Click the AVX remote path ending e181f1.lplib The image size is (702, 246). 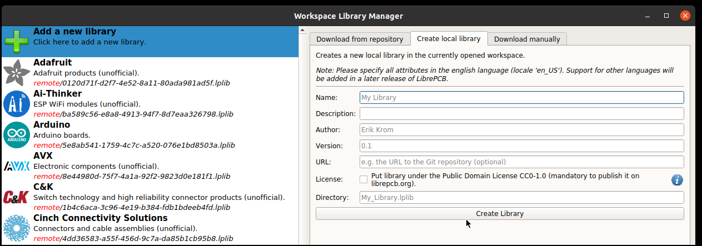pyautogui.click(x=131, y=177)
